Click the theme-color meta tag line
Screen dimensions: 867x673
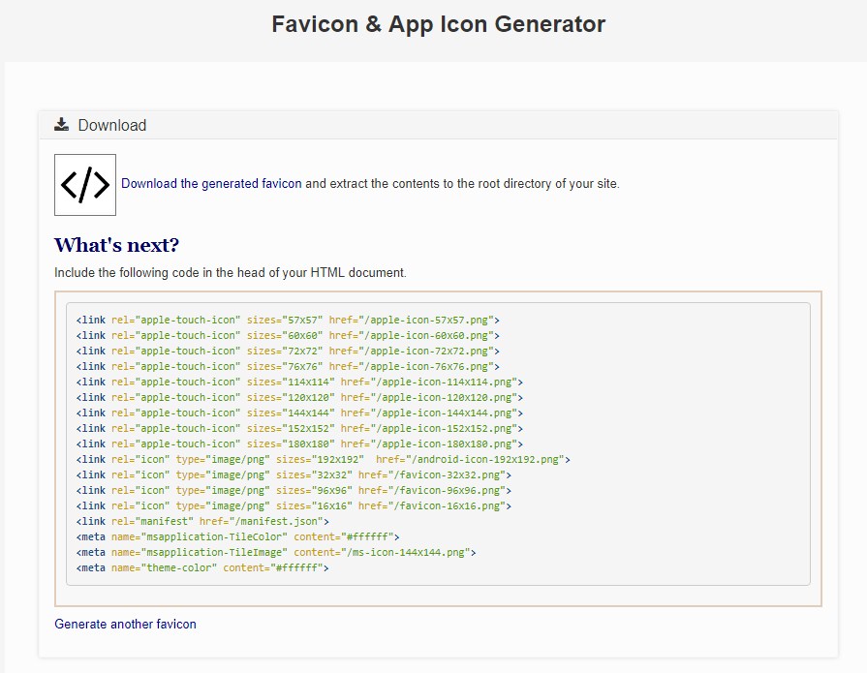pyautogui.click(x=202, y=567)
